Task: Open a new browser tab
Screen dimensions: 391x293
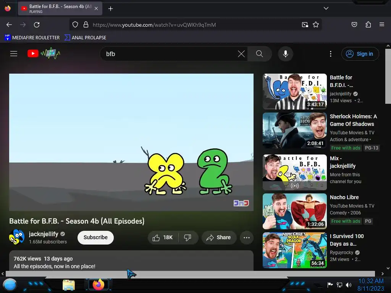Action: coord(110,9)
